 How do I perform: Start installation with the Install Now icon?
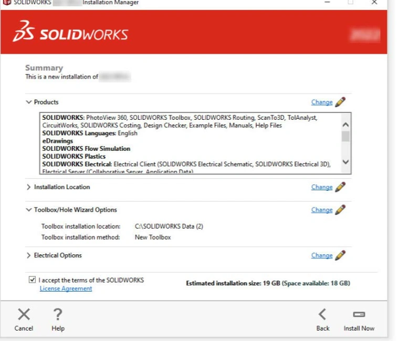pyautogui.click(x=359, y=314)
